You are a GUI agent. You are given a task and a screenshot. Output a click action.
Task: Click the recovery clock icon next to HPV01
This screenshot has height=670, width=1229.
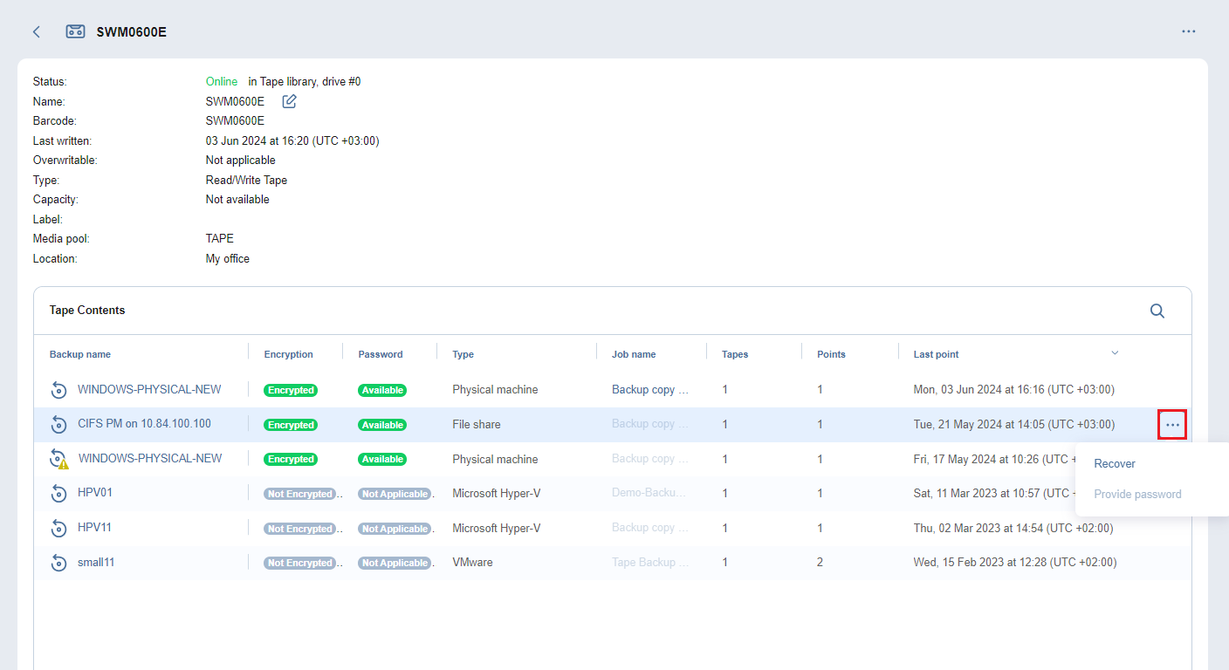click(x=58, y=493)
